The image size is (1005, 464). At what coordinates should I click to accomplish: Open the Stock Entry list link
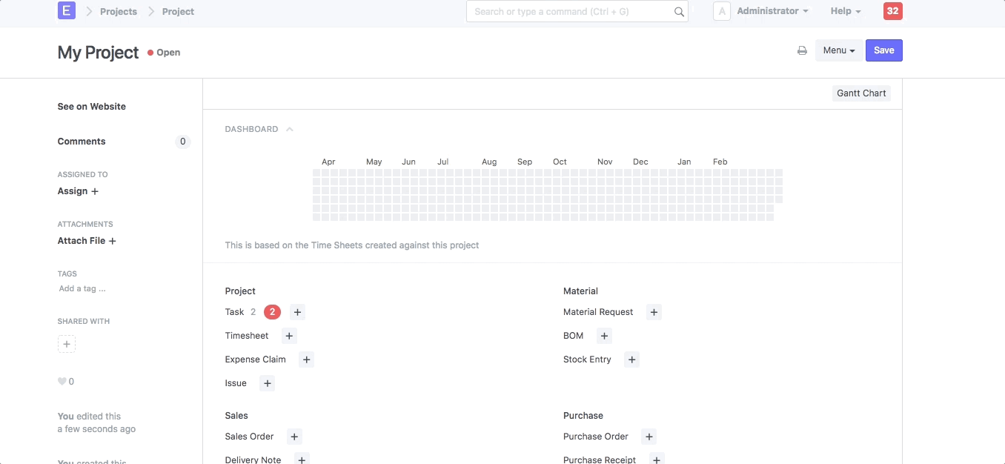pos(587,359)
